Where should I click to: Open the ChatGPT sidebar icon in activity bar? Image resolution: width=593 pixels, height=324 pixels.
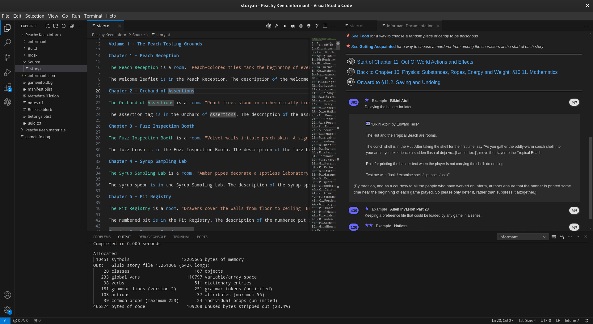coord(7,102)
